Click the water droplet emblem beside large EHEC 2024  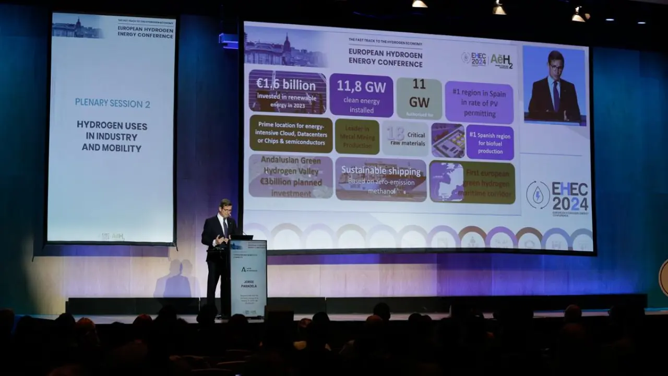coord(538,195)
